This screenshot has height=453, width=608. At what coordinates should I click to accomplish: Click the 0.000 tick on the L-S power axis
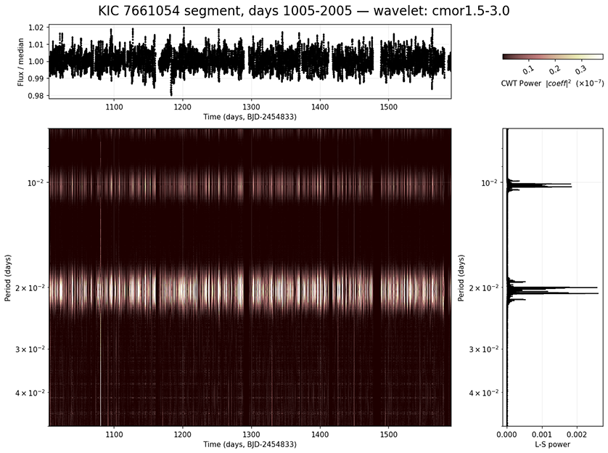click(x=507, y=434)
